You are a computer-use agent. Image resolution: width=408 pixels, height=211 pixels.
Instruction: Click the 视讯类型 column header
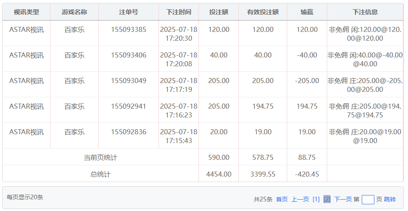tap(26, 12)
